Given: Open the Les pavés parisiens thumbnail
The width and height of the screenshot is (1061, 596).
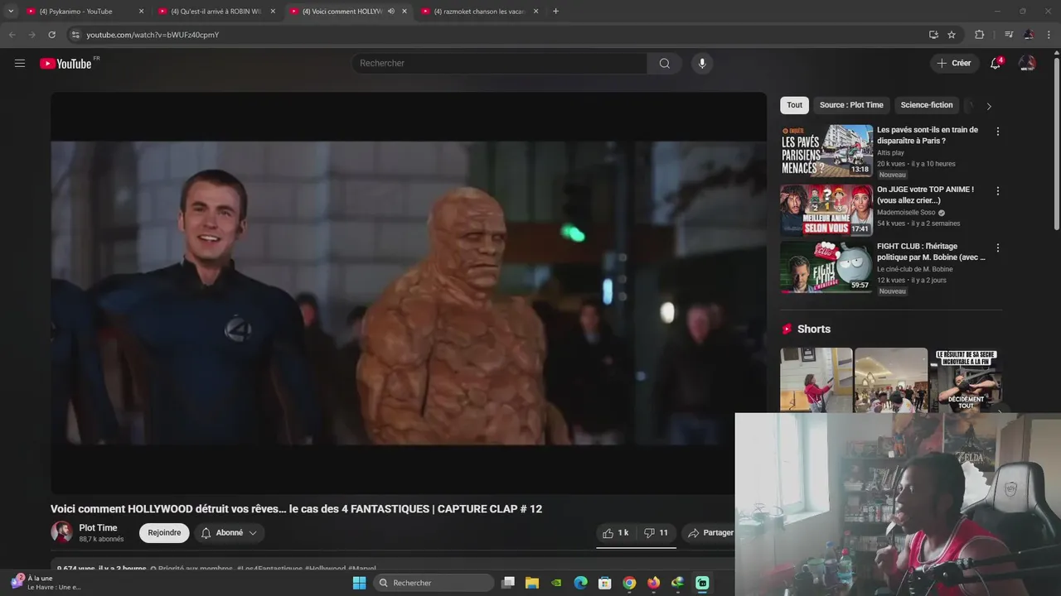Looking at the screenshot, I should click(x=826, y=151).
